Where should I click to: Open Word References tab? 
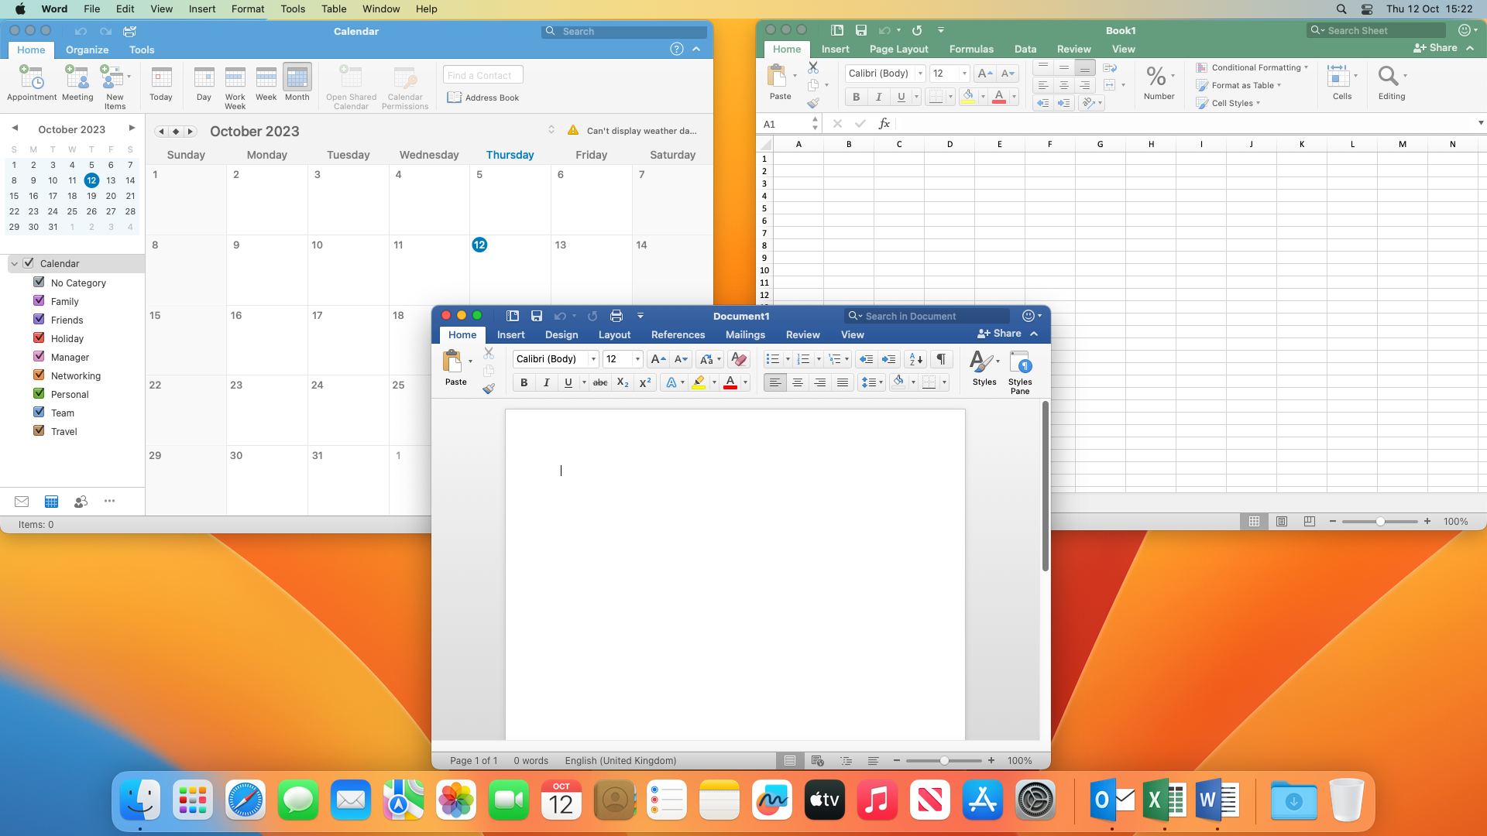tap(678, 334)
